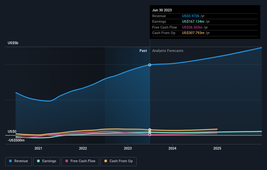The width and height of the screenshot is (267, 170).
Task: Select the teal Earnings data point marker
Action: (150, 132)
